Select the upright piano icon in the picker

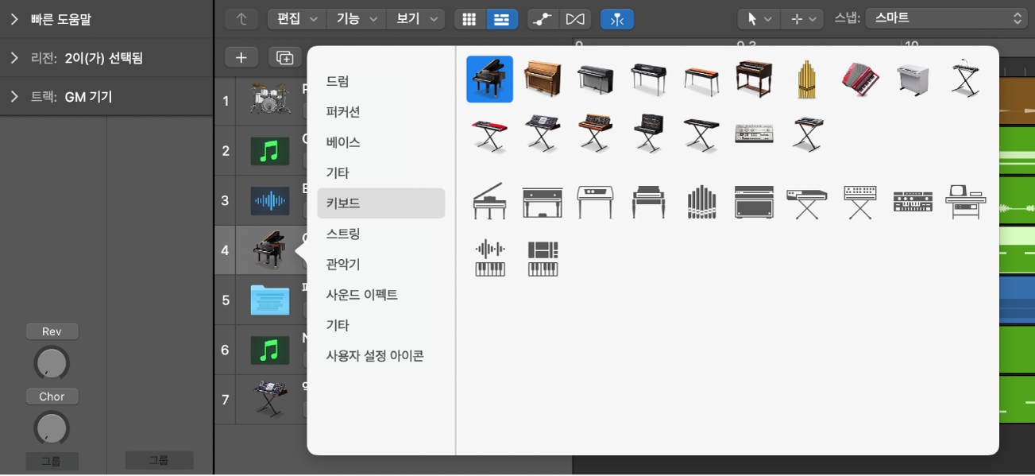coord(543,79)
